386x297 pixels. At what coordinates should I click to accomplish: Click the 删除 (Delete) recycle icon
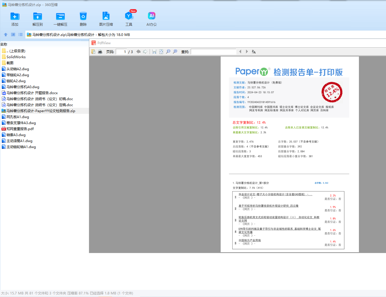tap(83, 16)
